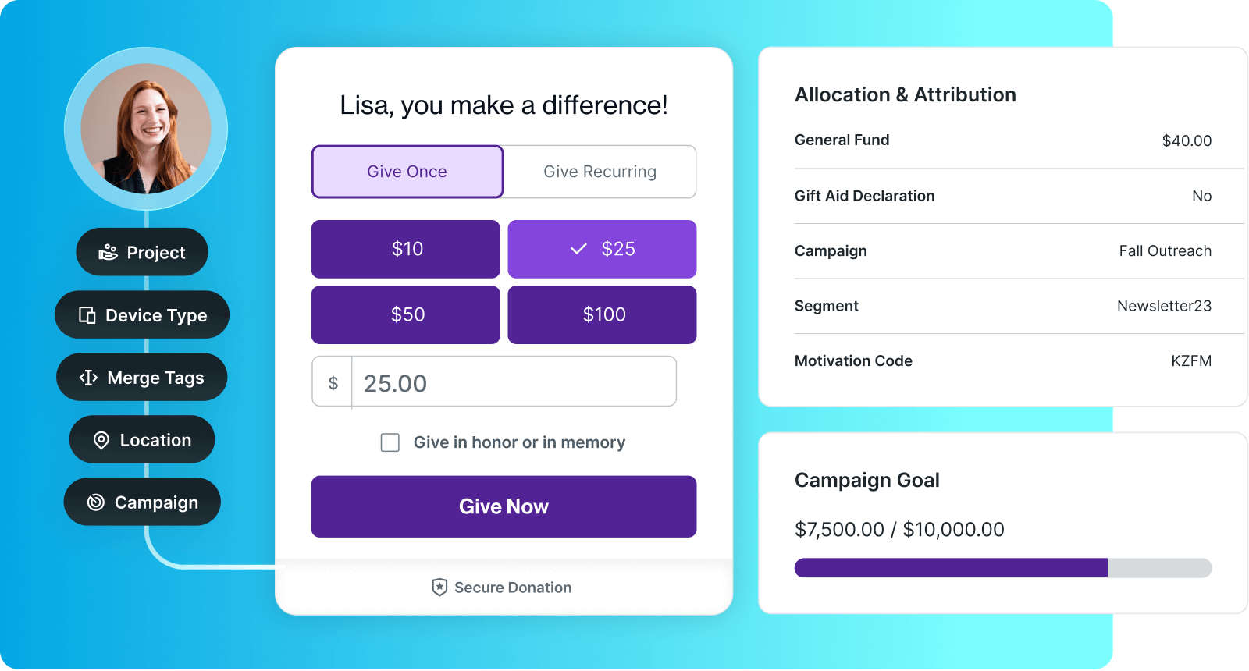Image resolution: width=1249 pixels, height=671 pixels.
Task: Click Lisa's profile photo
Action: click(x=146, y=129)
